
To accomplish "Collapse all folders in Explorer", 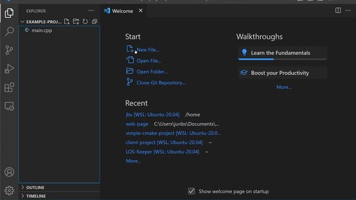I will click(x=95, y=22).
